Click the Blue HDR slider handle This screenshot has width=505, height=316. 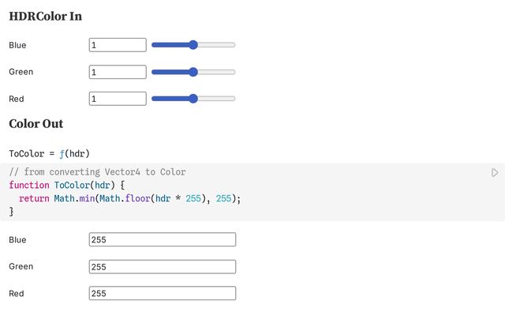pyautogui.click(x=193, y=45)
